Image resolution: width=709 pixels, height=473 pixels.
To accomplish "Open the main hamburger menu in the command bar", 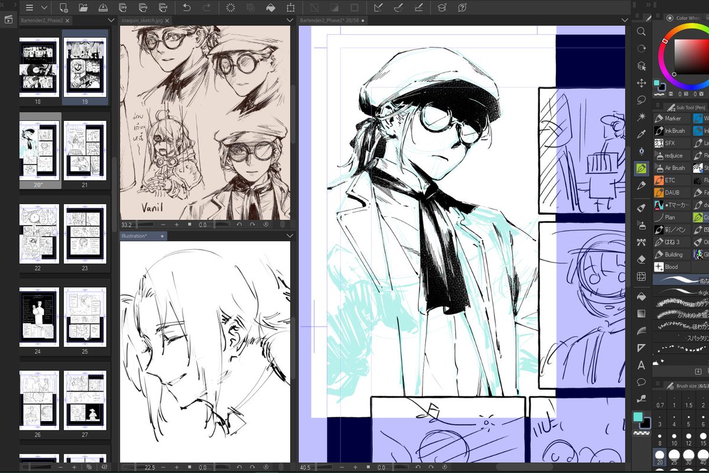I will (x=30, y=8).
